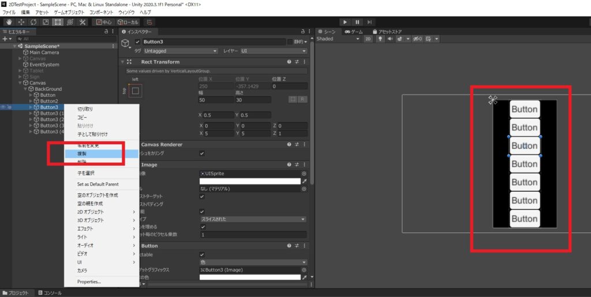Open Rect Transform context menu

pyautogui.click(x=305, y=62)
